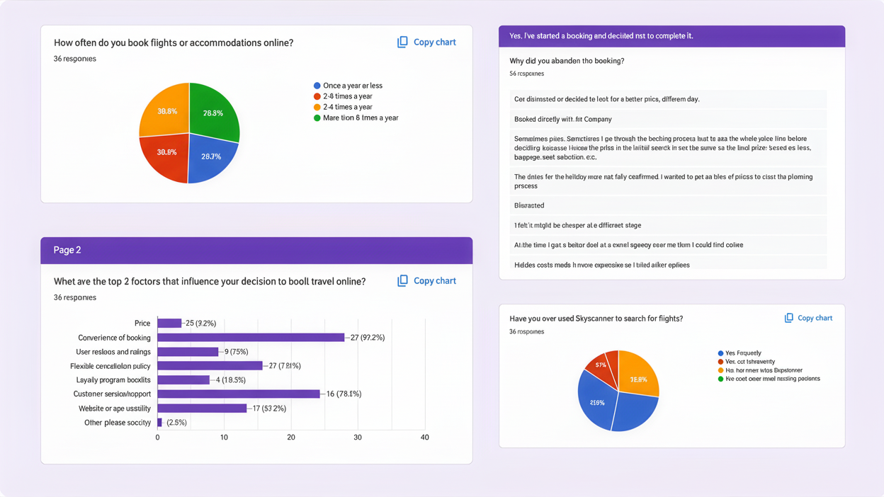This screenshot has height=497, width=884.
Task: Click the copy icon on Skyscanner chart
Action: click(788, 318)
